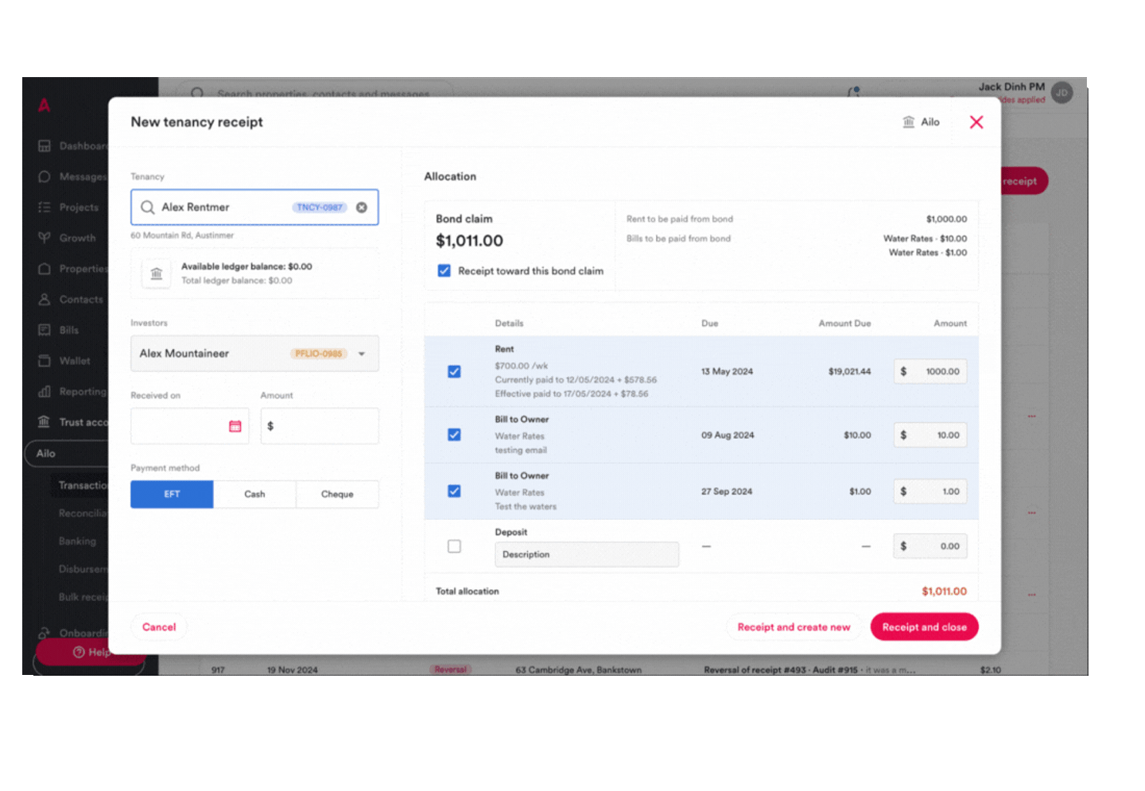Screen dimensions: 1145x791
Task: Click the Received on date field
Action: click(x=189, y=426)
